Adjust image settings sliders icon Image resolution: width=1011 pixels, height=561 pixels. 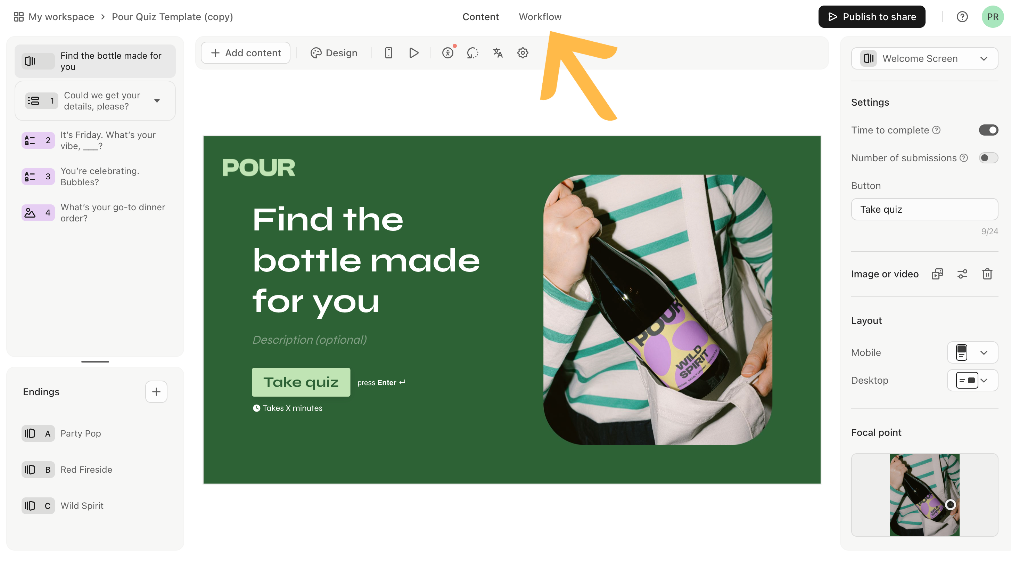[962, 274]
